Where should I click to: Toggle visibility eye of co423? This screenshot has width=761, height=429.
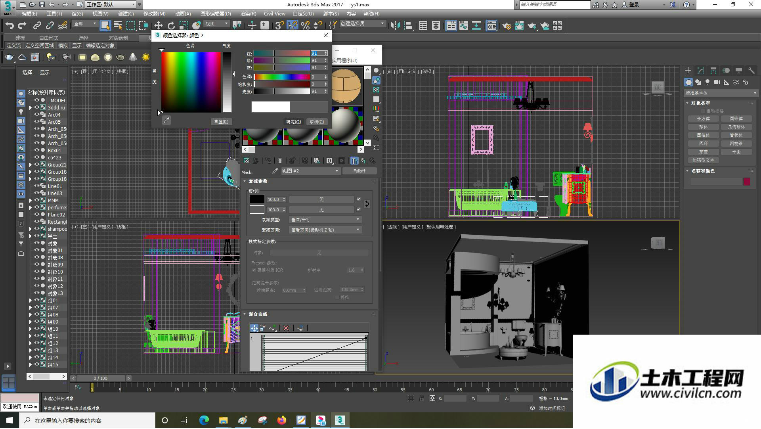(36, 157)
